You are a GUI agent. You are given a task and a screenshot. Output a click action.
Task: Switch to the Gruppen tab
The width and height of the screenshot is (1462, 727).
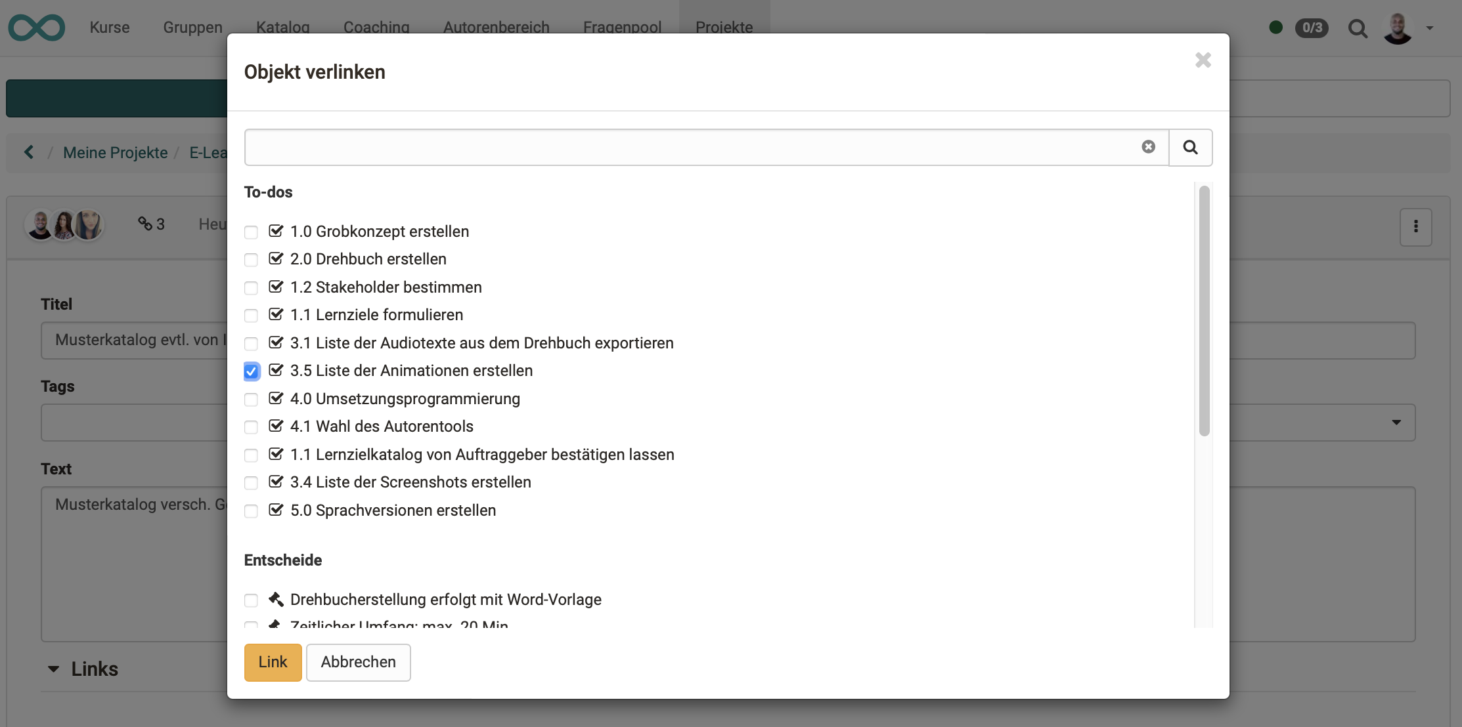[192, 28]
